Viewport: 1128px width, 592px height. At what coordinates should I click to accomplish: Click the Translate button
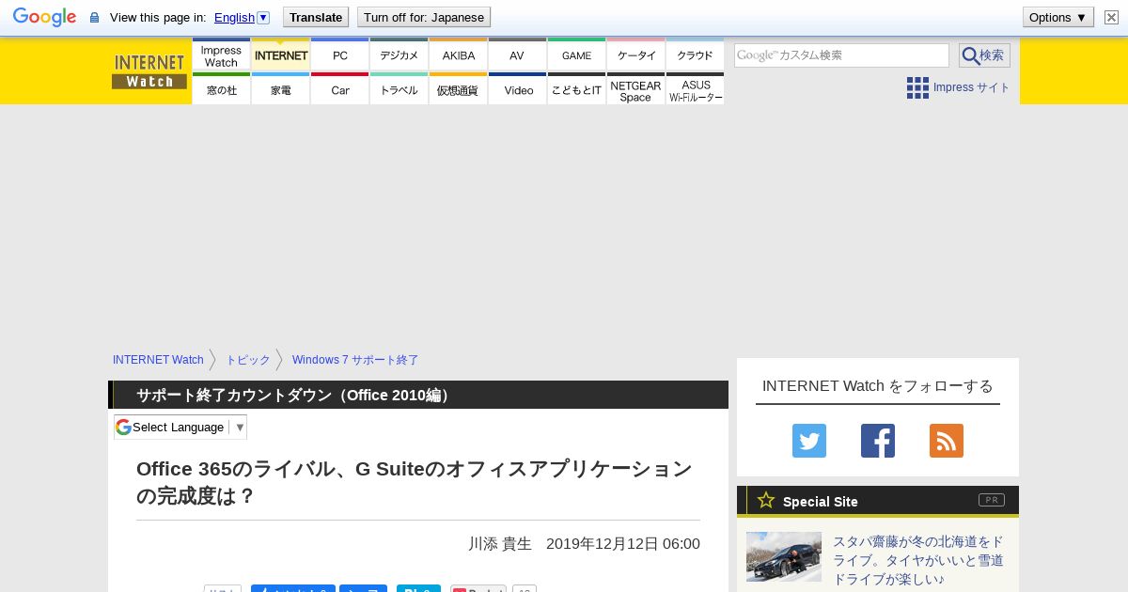[x=316, y=17]
